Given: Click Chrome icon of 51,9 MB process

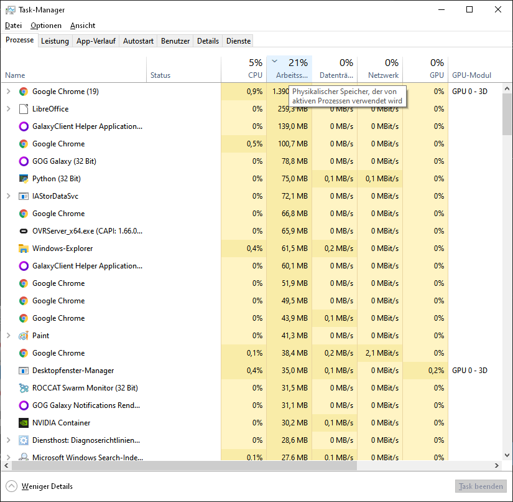Looking at the screenshot, I should (x=23, y=283).
